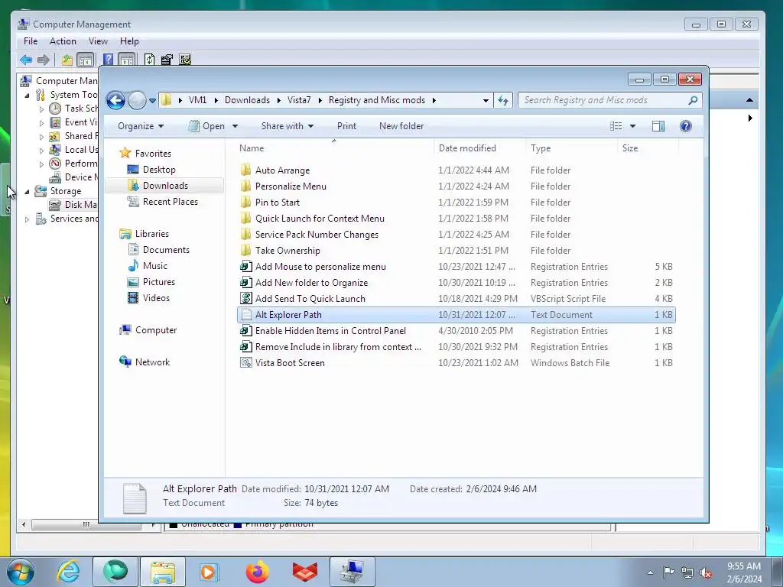Click the Windows Start orb
Screen dimensions: 783x587
point(21,572)
